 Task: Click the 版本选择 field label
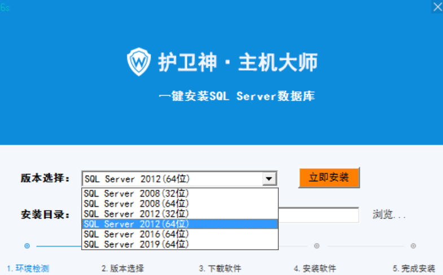click(45, 178)
